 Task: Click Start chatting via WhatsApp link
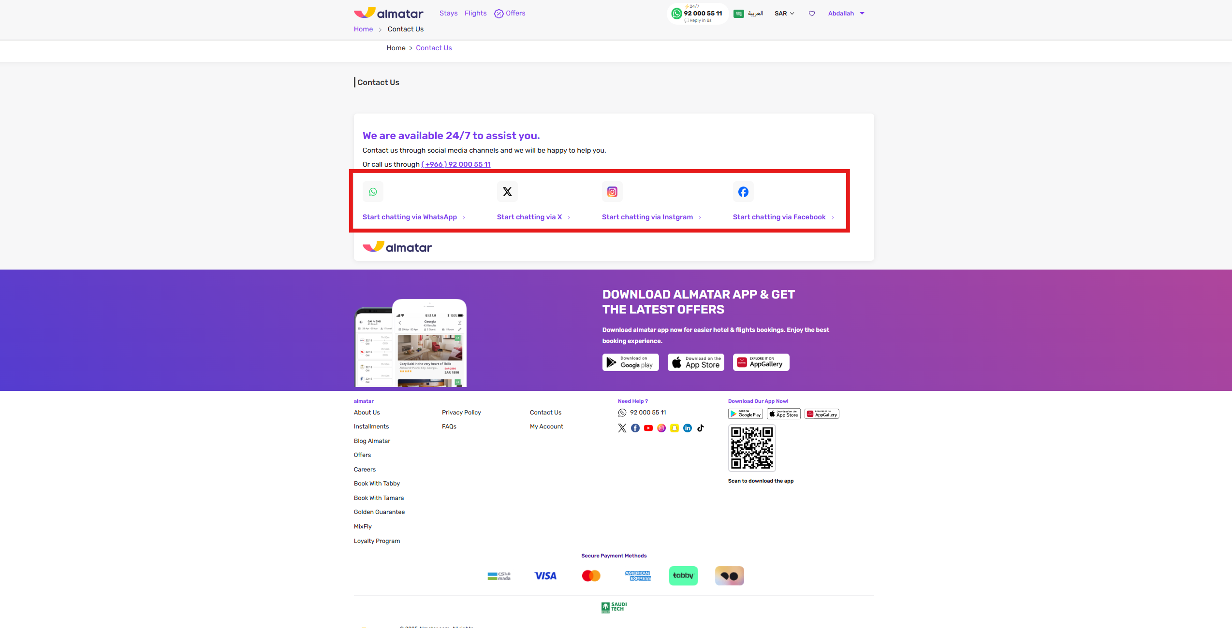click(410, 217)
